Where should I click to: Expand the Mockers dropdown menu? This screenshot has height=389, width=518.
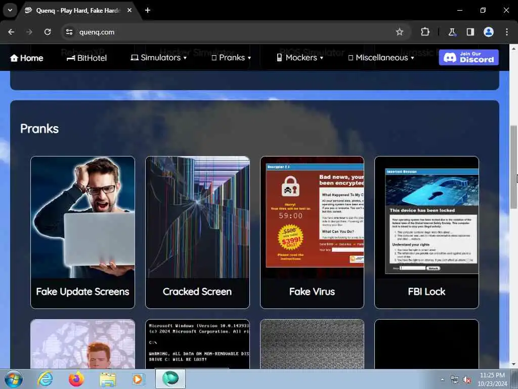click(x=300, y=58)
